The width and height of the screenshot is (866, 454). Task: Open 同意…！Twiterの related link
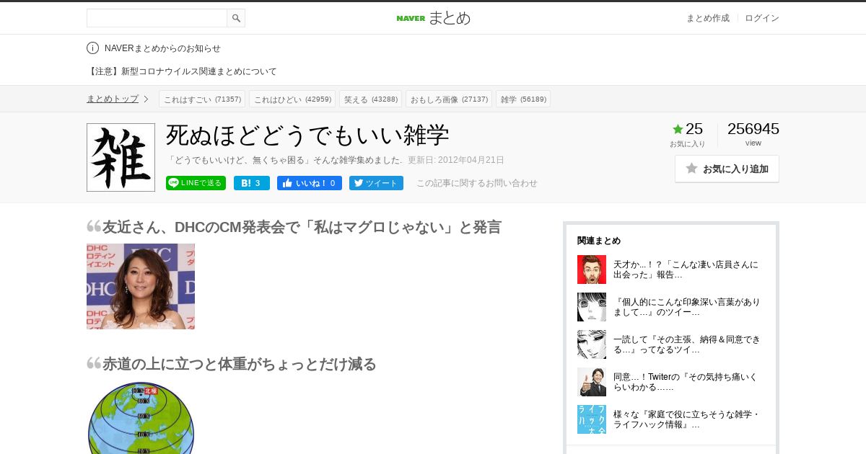[686, 382]
